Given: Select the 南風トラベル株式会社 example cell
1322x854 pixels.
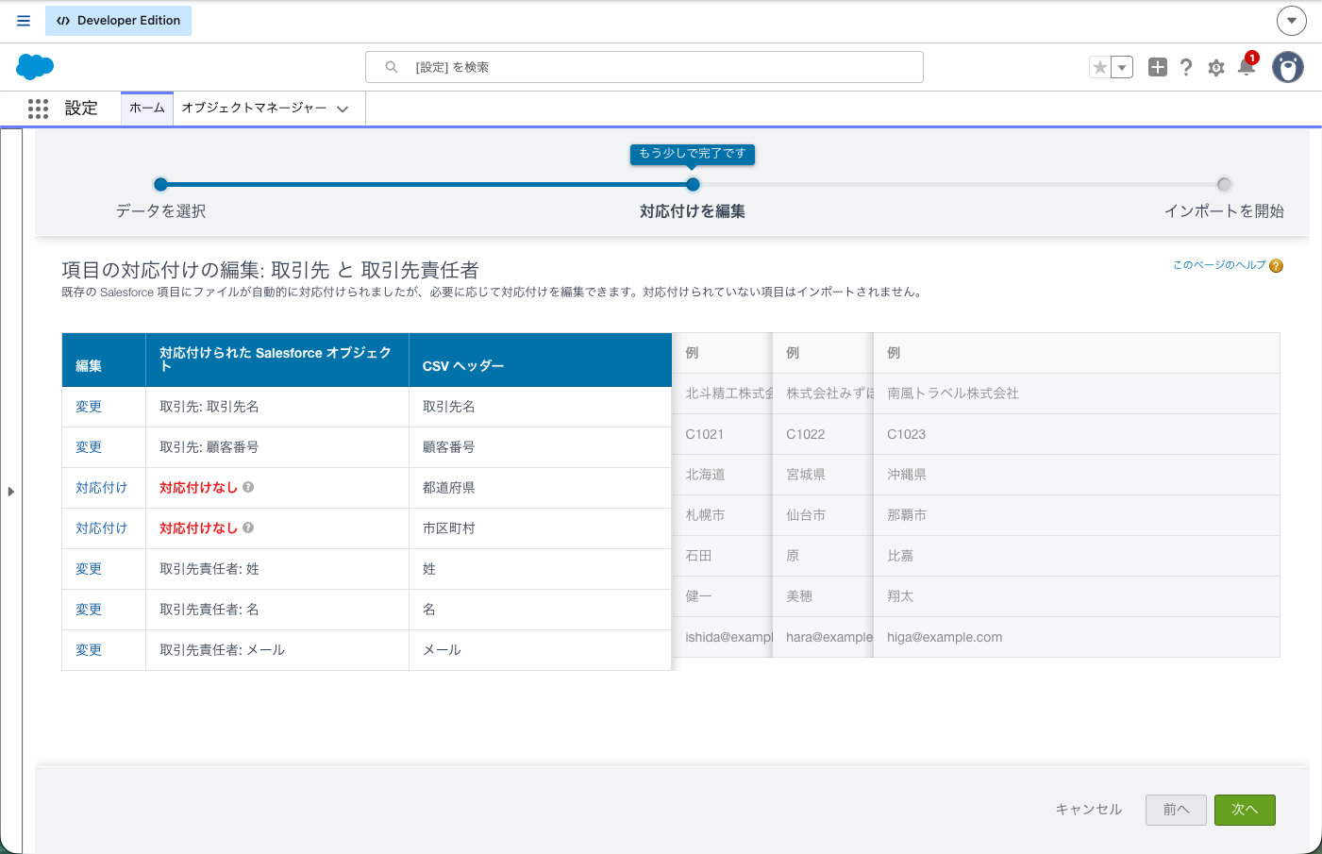Looking at the screenshot, I should click(x=1077, y=394).
